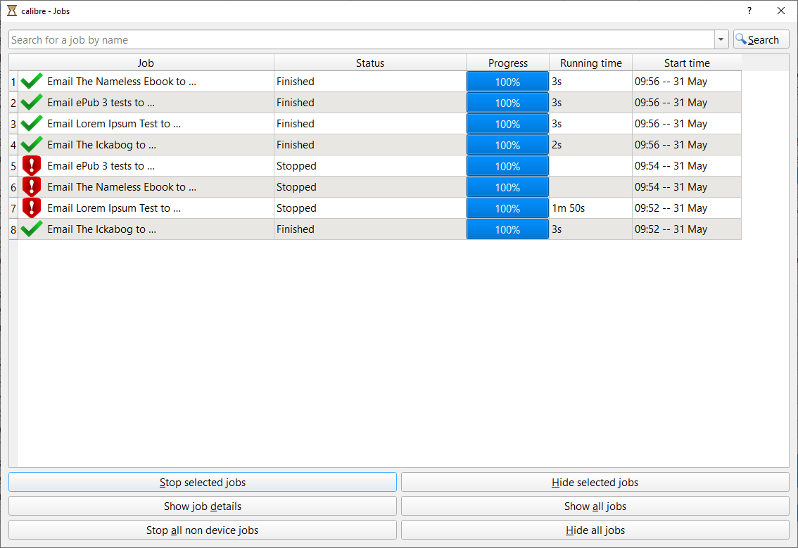Click the 'Finished' status in row 1
Viewport: 798px width, 548px height.
[x=295, y=82]
